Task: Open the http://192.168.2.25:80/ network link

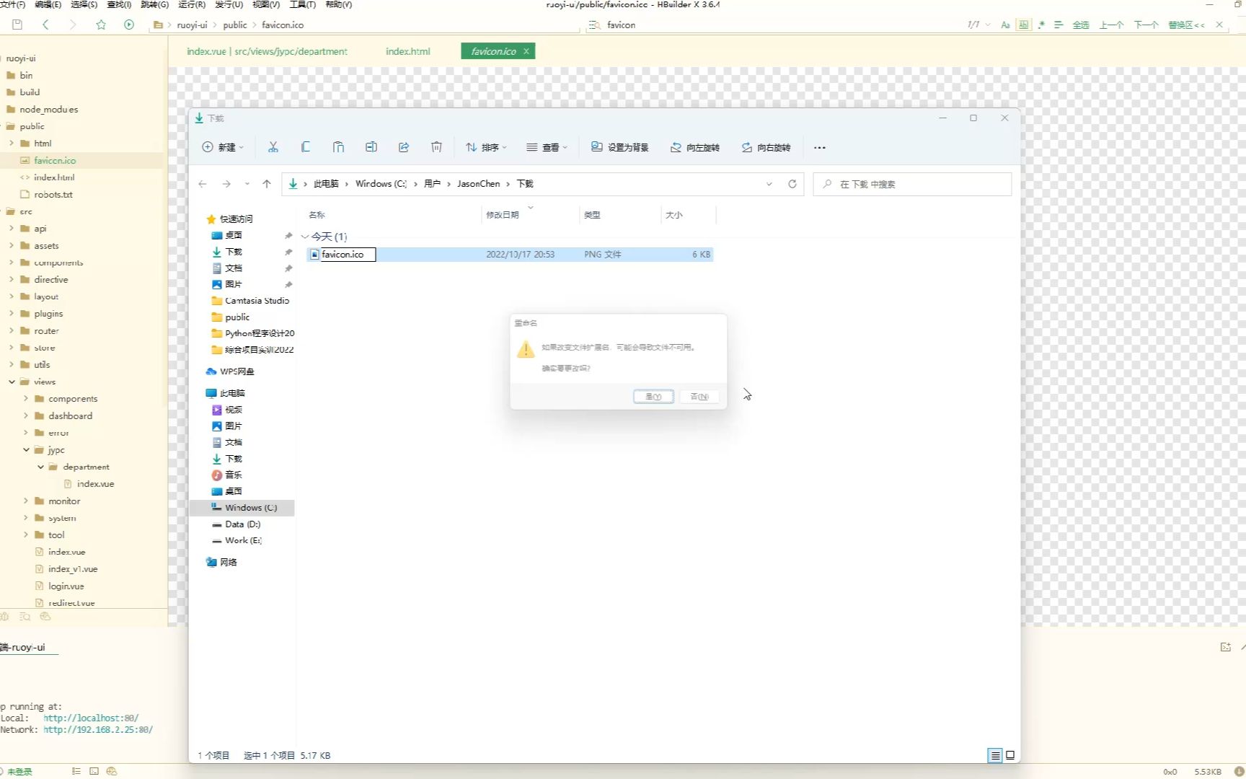Action: [98, 729]
